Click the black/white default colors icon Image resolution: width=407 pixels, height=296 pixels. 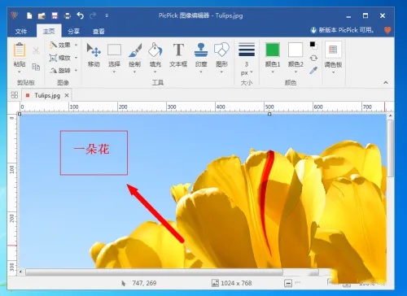click(313, 45)
